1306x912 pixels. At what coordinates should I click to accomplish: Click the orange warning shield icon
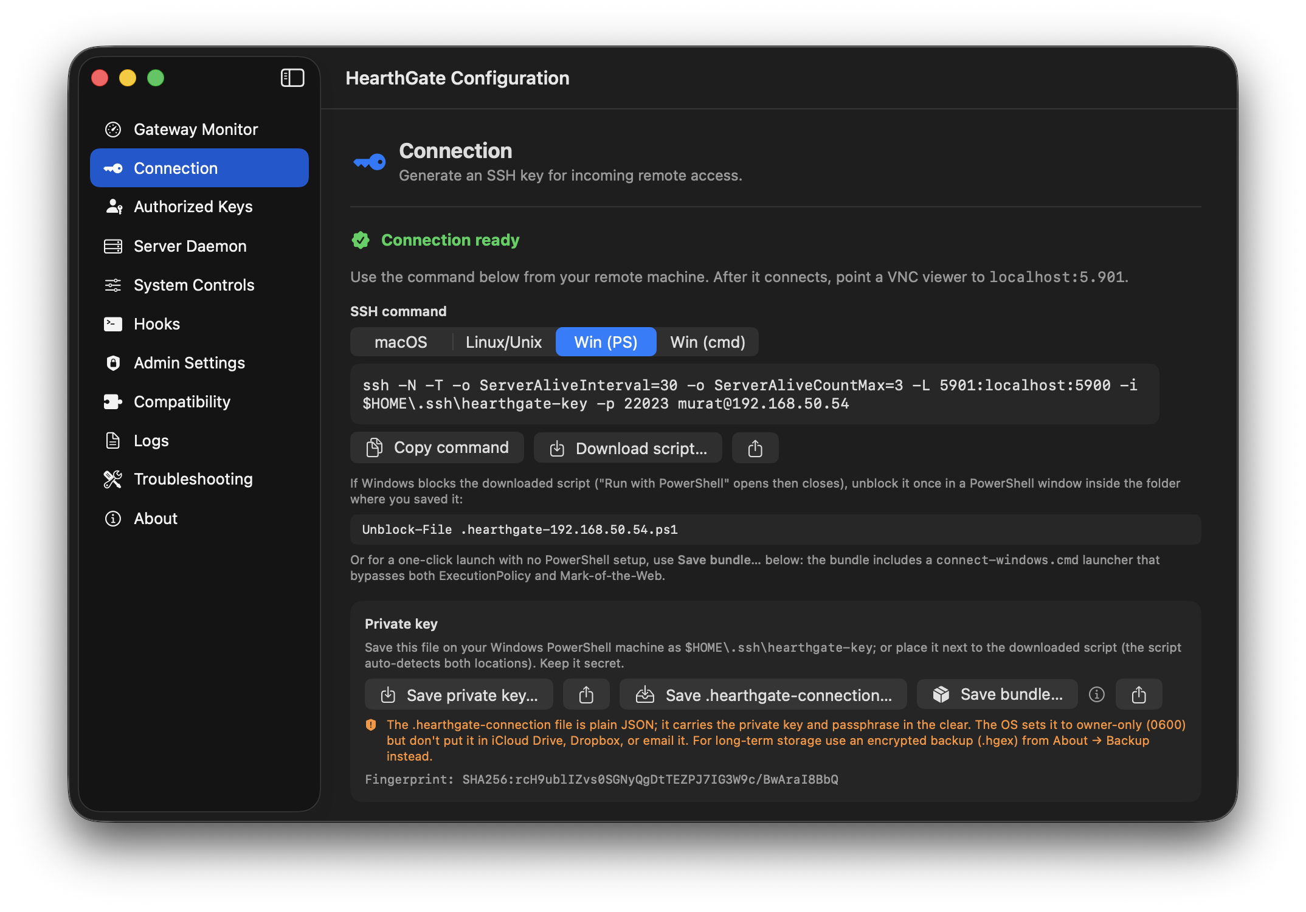tap(371, 725)
